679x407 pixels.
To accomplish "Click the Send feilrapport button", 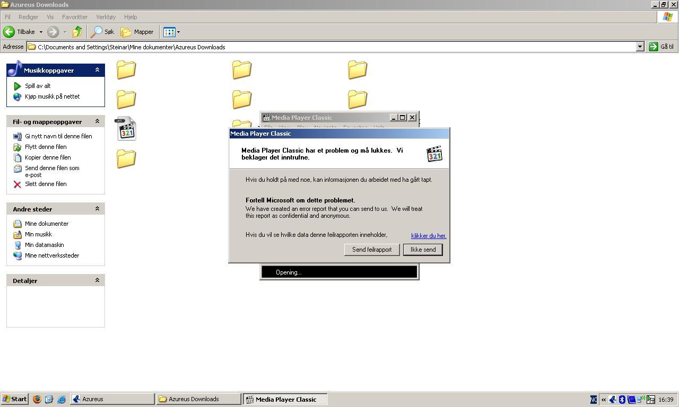I will (372, 250).
